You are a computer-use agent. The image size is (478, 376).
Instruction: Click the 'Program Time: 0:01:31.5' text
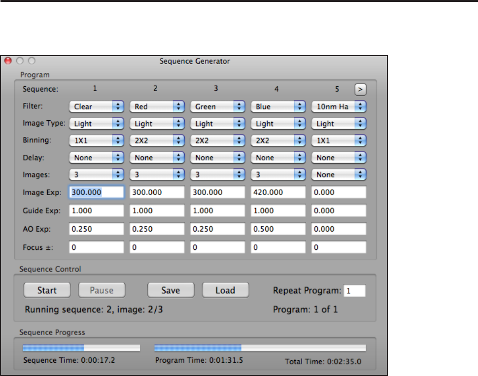199,360
